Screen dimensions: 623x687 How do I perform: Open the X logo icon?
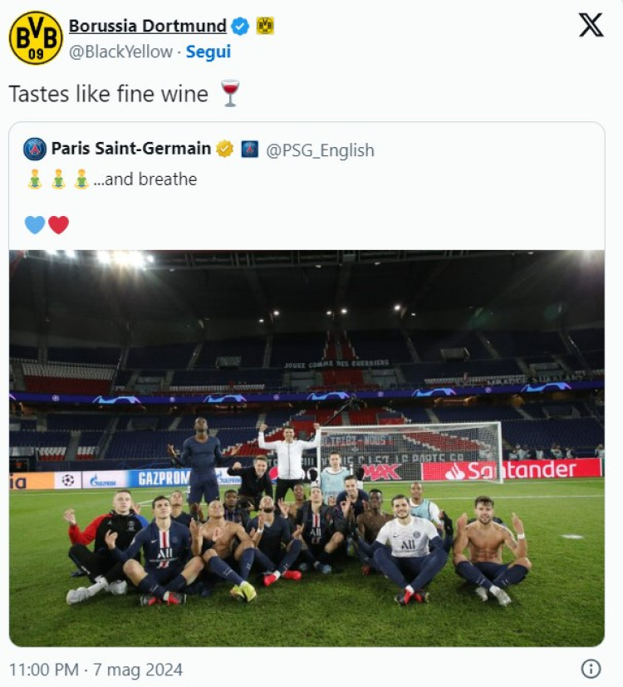(x=591, y=25)
